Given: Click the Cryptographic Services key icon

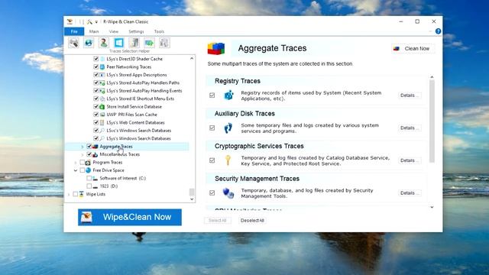Looking at the screenshot, I should point(228,160).
